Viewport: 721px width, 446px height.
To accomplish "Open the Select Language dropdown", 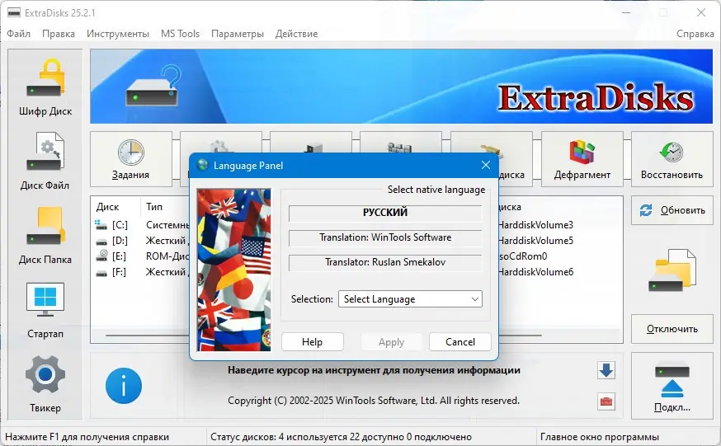I will (410, 299).
